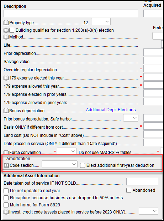The height and width of the screenshot is (221, 164).
Task: Tick the Abandoned checkbox
Action: (x=129, y=190)
